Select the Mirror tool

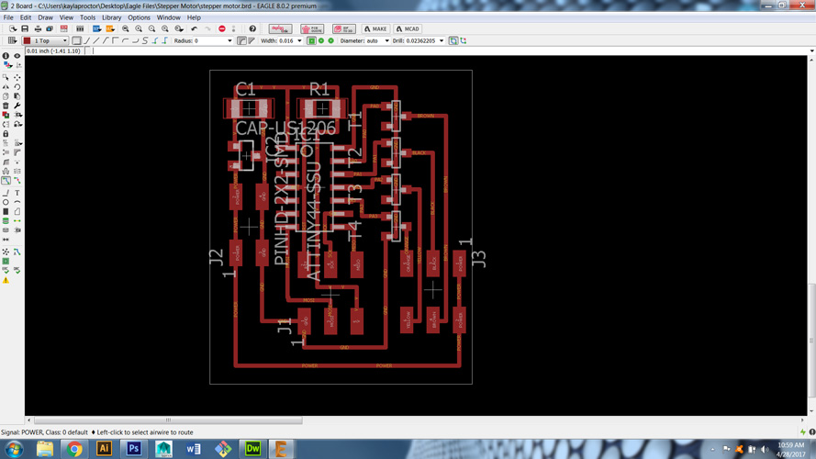pos(6,87)
